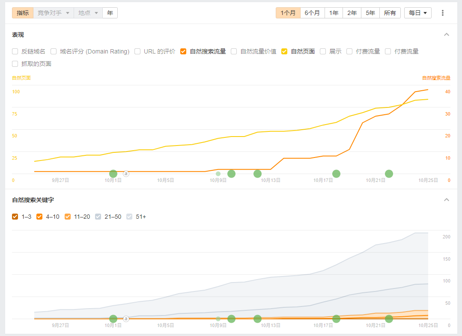This screenshot has height=336, width=462.
Task: Collapse the 表现 section with chevron
Action: [x=447, y=35]
